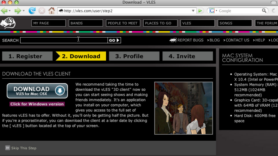The width and height of the screenshot is (278, 156).
Task: Go to Home via the house icon
Action: coord(52,11)
